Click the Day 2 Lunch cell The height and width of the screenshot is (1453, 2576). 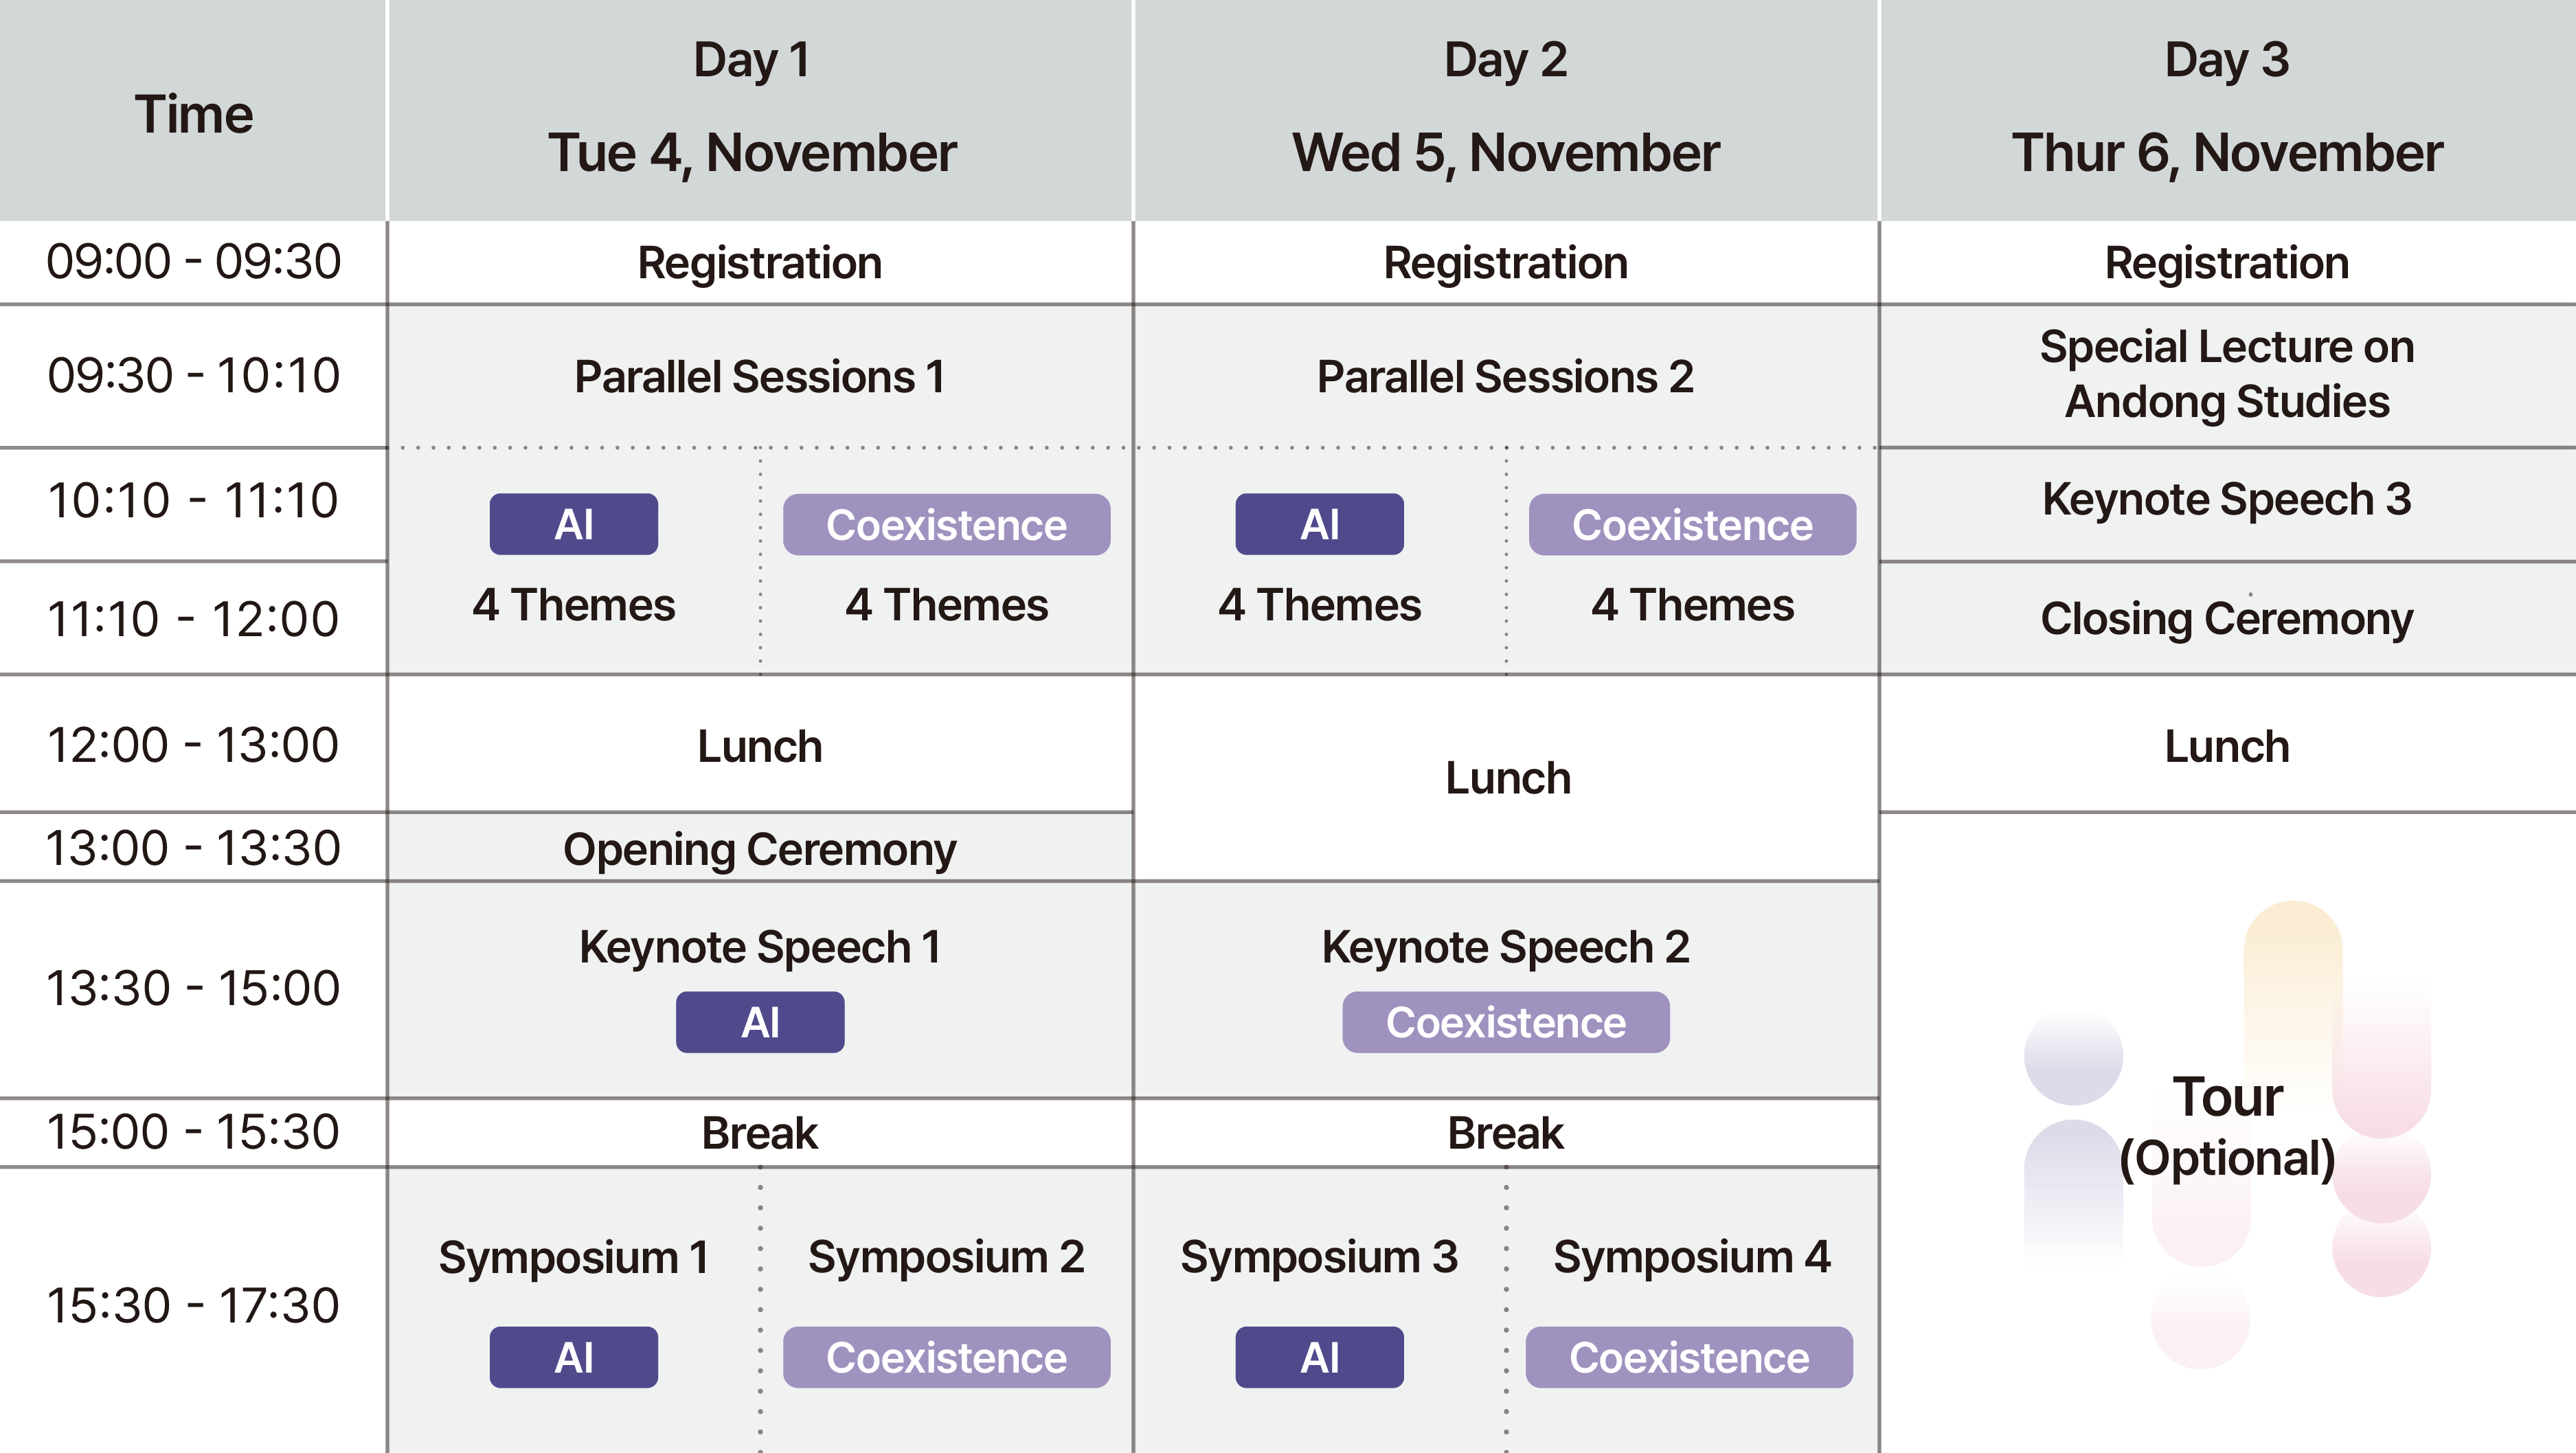point(1507,778)
